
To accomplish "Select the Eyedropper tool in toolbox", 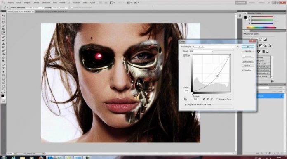I will [x=3, y=33].
